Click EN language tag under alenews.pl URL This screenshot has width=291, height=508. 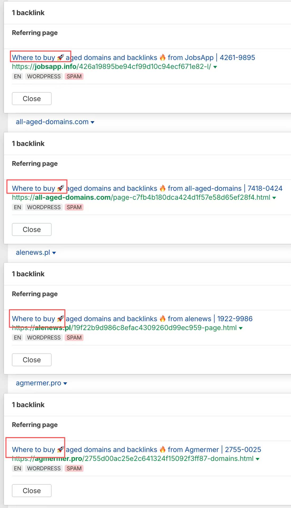coord(17,338)
